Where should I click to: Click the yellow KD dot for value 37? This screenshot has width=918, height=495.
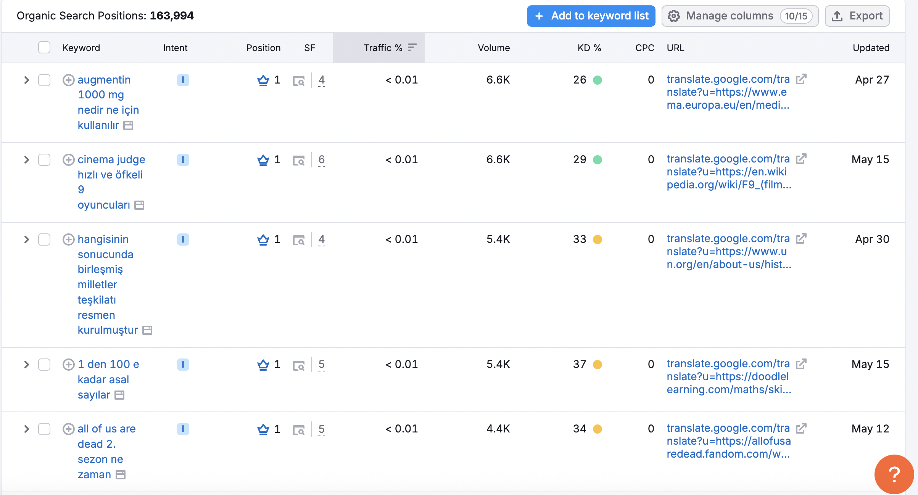pyautogui.click(x=597, y=365)
